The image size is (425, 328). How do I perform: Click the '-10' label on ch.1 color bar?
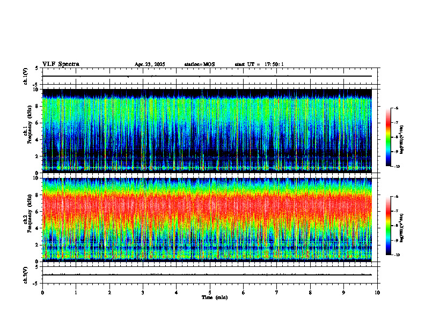(397, 167)
